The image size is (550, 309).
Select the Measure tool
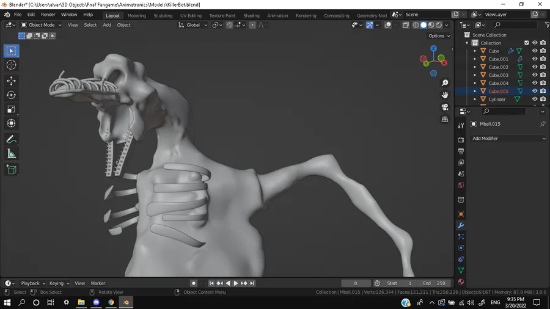pos(11,154)
